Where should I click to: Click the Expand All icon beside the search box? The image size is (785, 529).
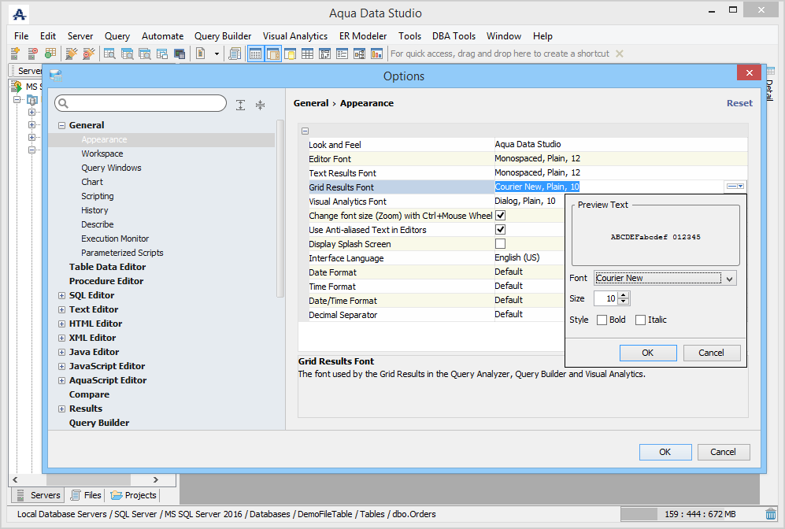(241, 105)
